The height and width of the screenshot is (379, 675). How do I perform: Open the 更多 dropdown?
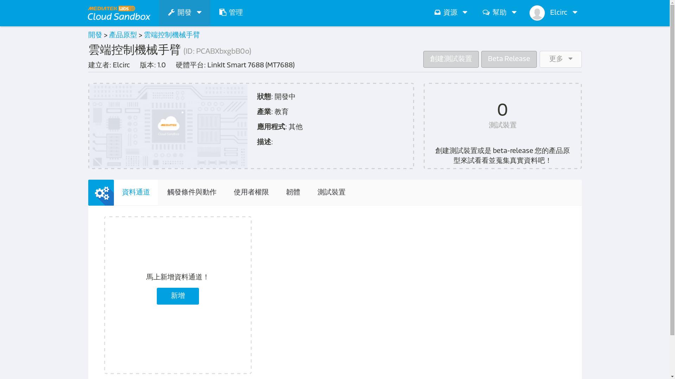click(560, 59)
